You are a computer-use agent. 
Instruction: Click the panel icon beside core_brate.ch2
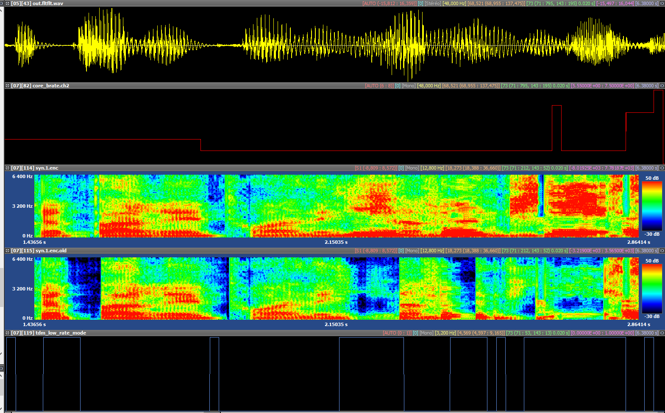pyautogui.click(x=7, y=86)
